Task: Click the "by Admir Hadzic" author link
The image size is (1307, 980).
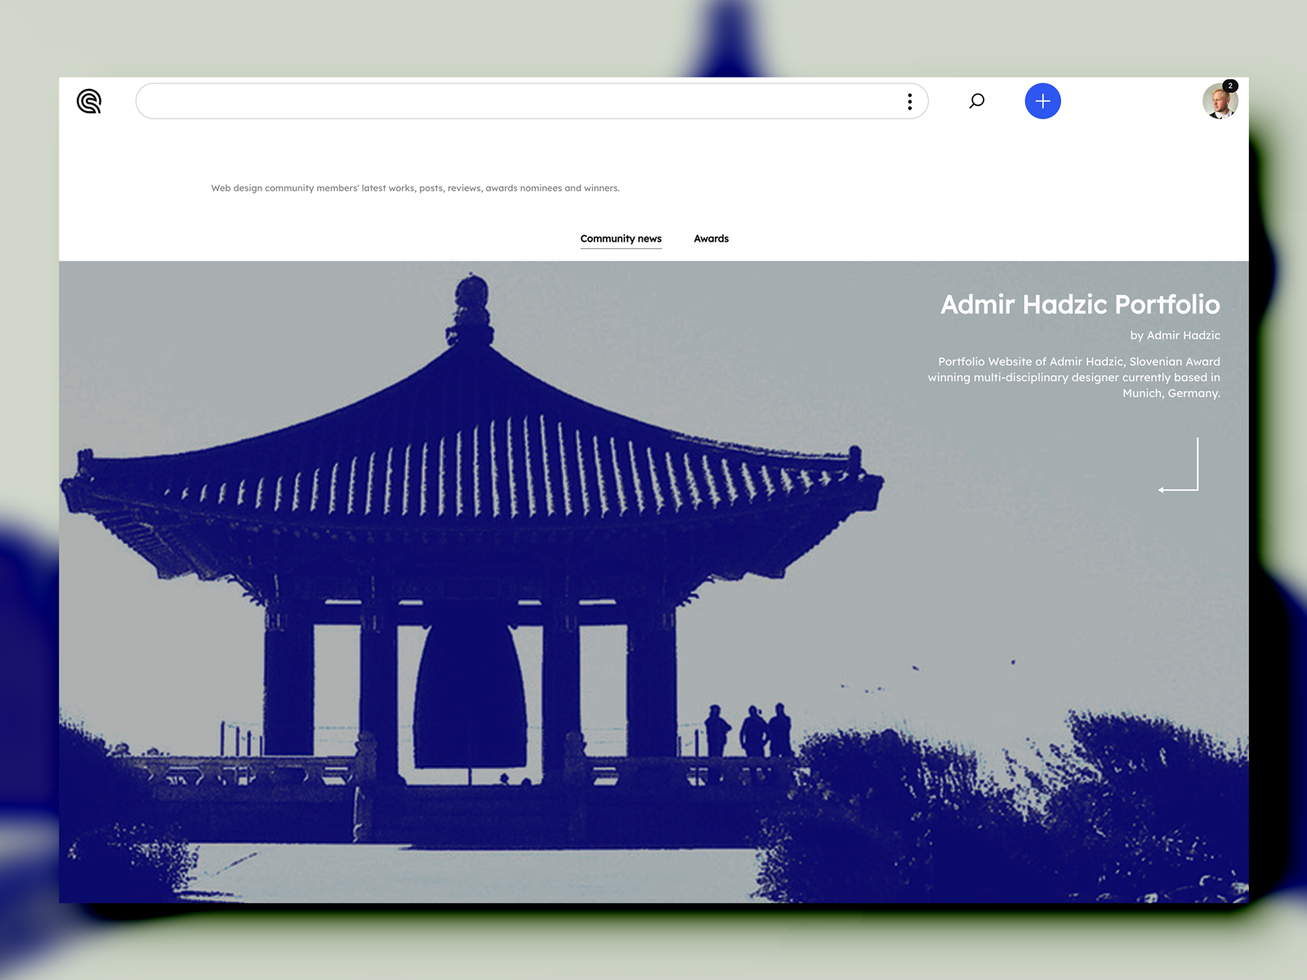Action: point(1175,336)
